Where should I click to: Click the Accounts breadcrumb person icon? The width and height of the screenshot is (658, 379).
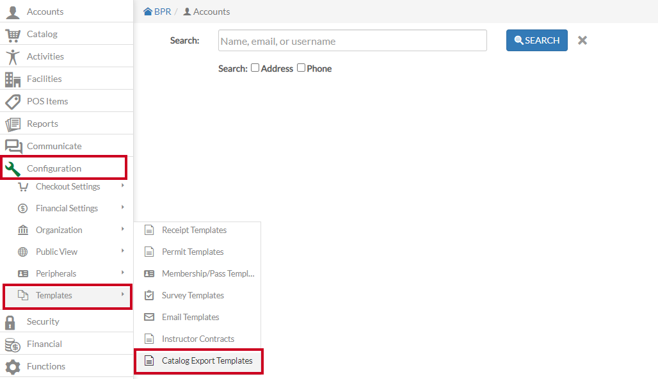pyautogui.click(x=187, y=12)
